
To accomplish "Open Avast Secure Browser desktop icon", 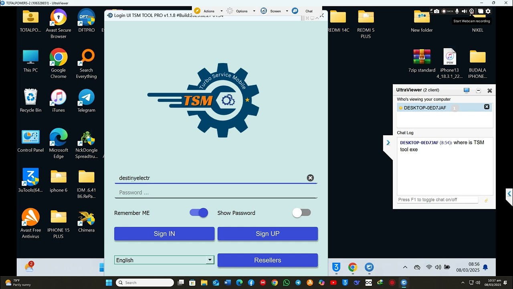I will click(x=59, y=24).
